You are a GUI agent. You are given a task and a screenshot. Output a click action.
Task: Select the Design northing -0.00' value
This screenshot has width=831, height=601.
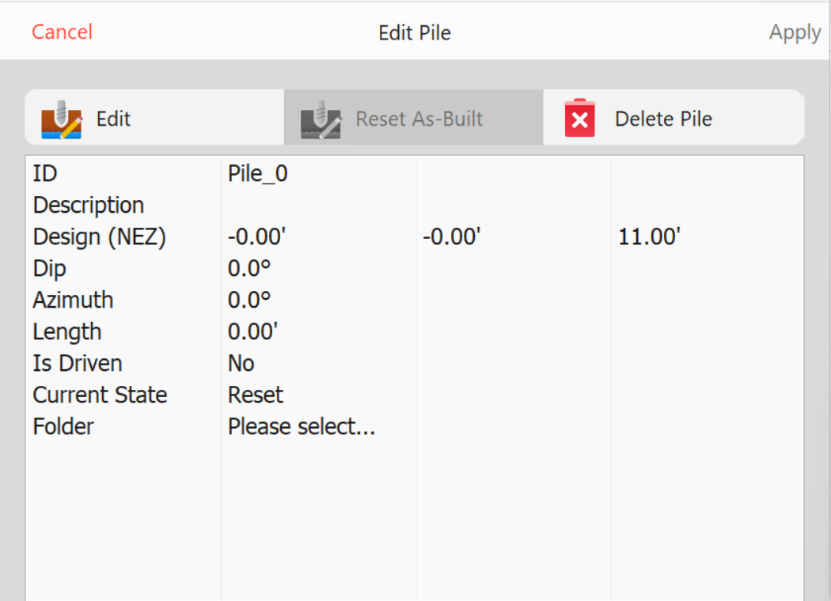(x=256, y=236)
